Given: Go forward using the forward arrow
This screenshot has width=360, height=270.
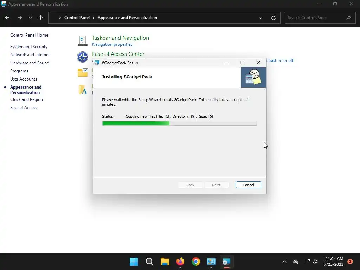Looking at the screenshot, I should [20, 18].
